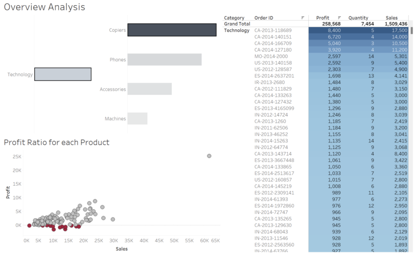Select the Technology label in the table's Category column
The height and width of the screenshot is (253, 414).
237,30
